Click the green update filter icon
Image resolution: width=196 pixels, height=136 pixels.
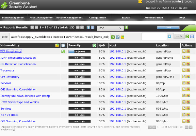[x=113, y=37]
